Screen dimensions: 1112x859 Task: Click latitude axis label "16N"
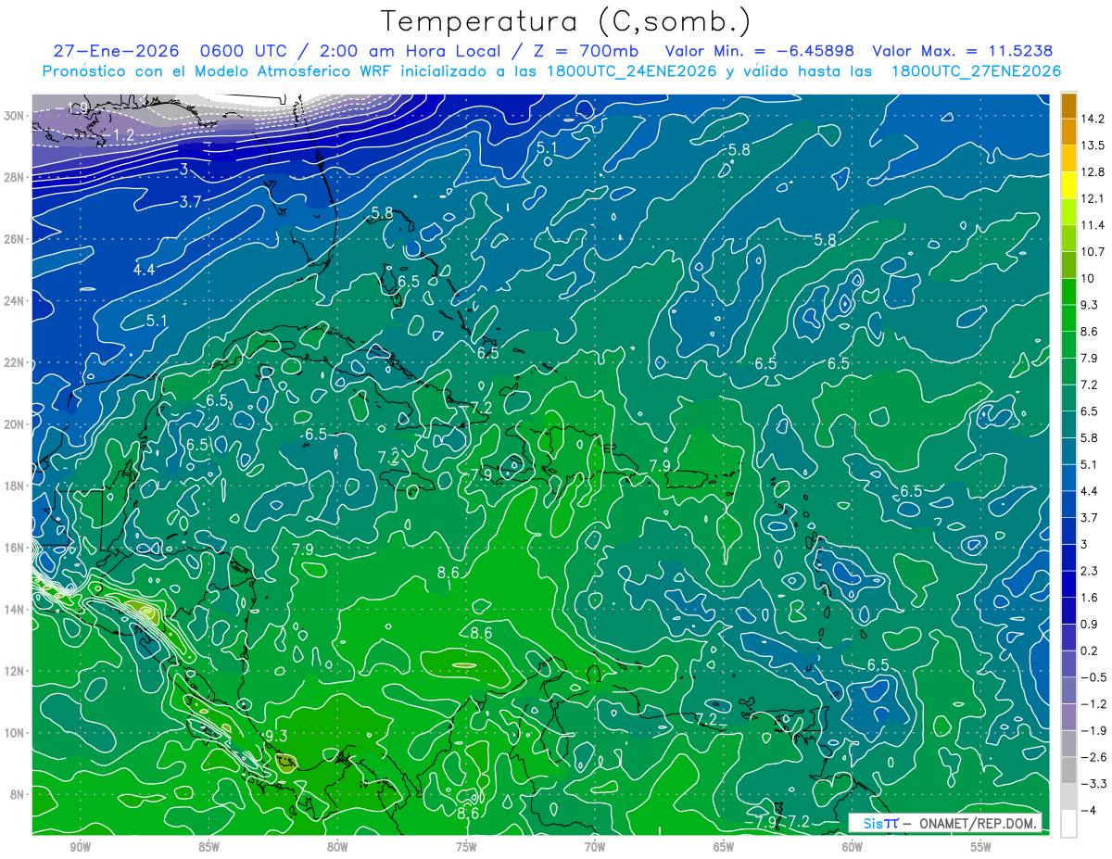coord(14,548)
